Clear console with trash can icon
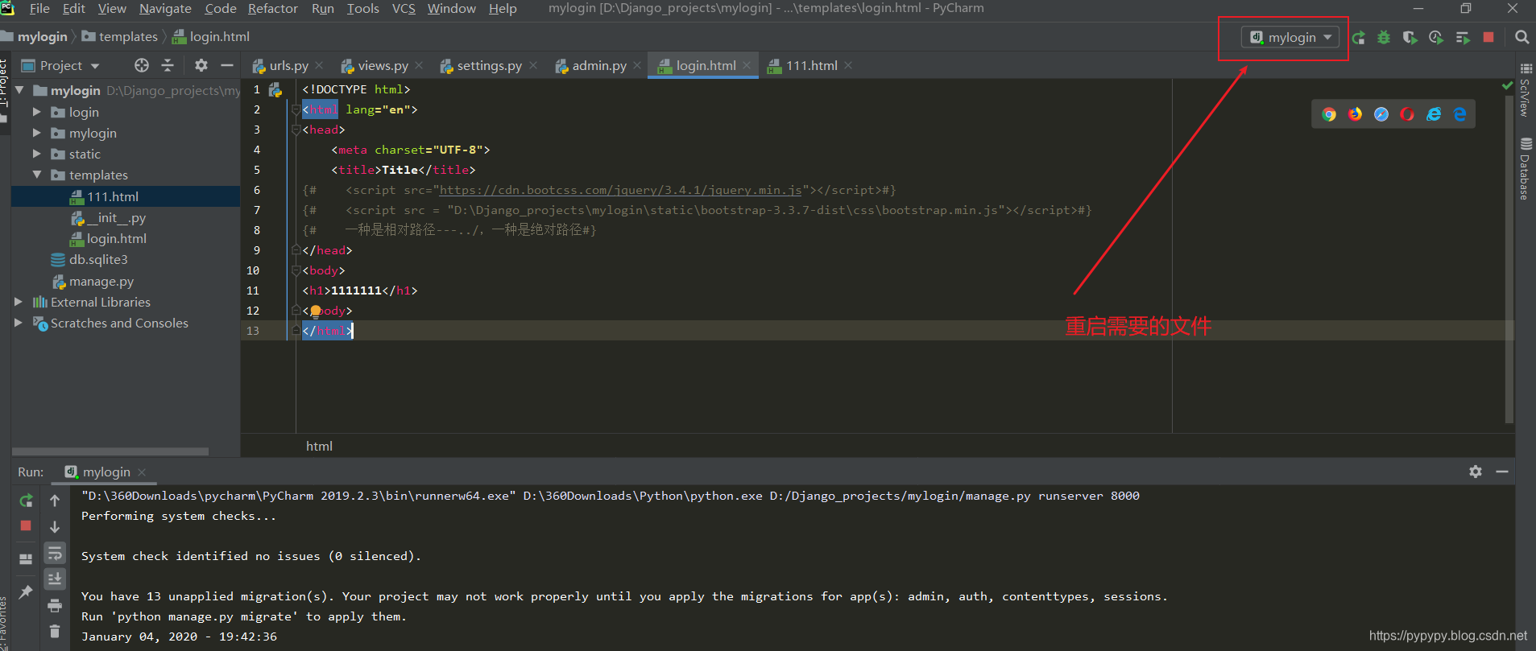The height and width of the screenshot is (651, 1536). (x=55, y=631)
